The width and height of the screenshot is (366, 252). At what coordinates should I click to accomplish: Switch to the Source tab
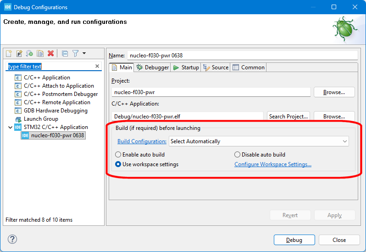tap(216, 67)
